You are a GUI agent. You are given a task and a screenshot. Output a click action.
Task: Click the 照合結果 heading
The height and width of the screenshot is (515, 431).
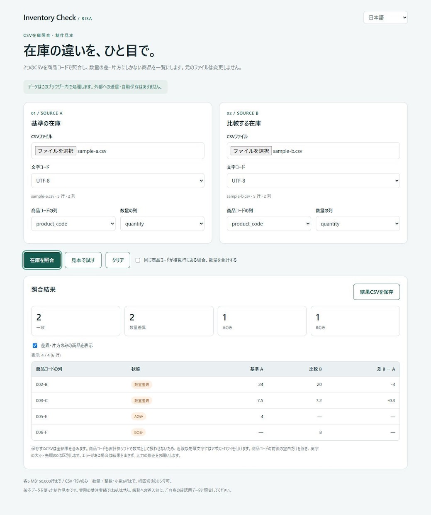point(44,289)
